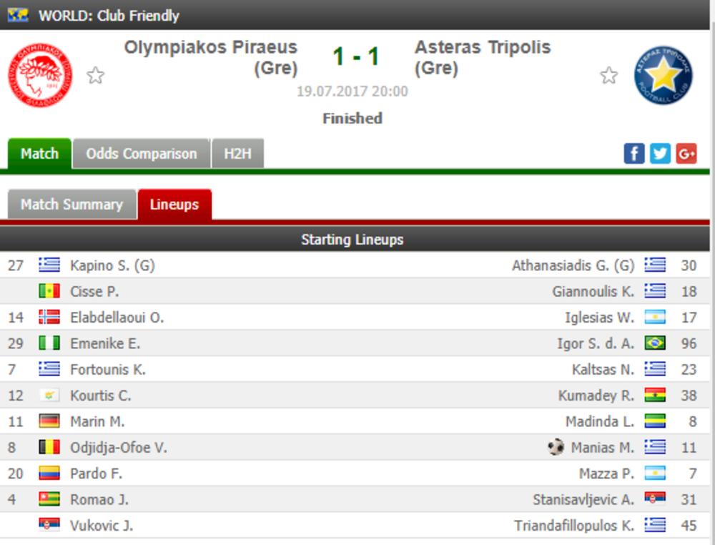The height and width of the screenshot is (545, 715).
Task: Click the WORLD: Club Friendly header
Action: click(109, 15)
